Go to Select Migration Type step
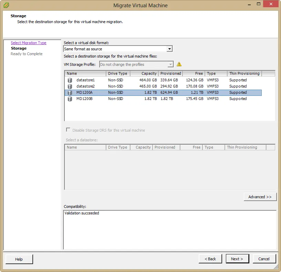Screen dimensions: 281x272 [28, 43]
